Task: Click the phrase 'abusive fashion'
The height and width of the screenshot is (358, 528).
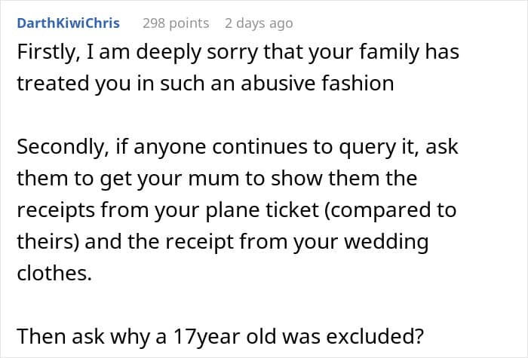Action: [x=318, y=83]
